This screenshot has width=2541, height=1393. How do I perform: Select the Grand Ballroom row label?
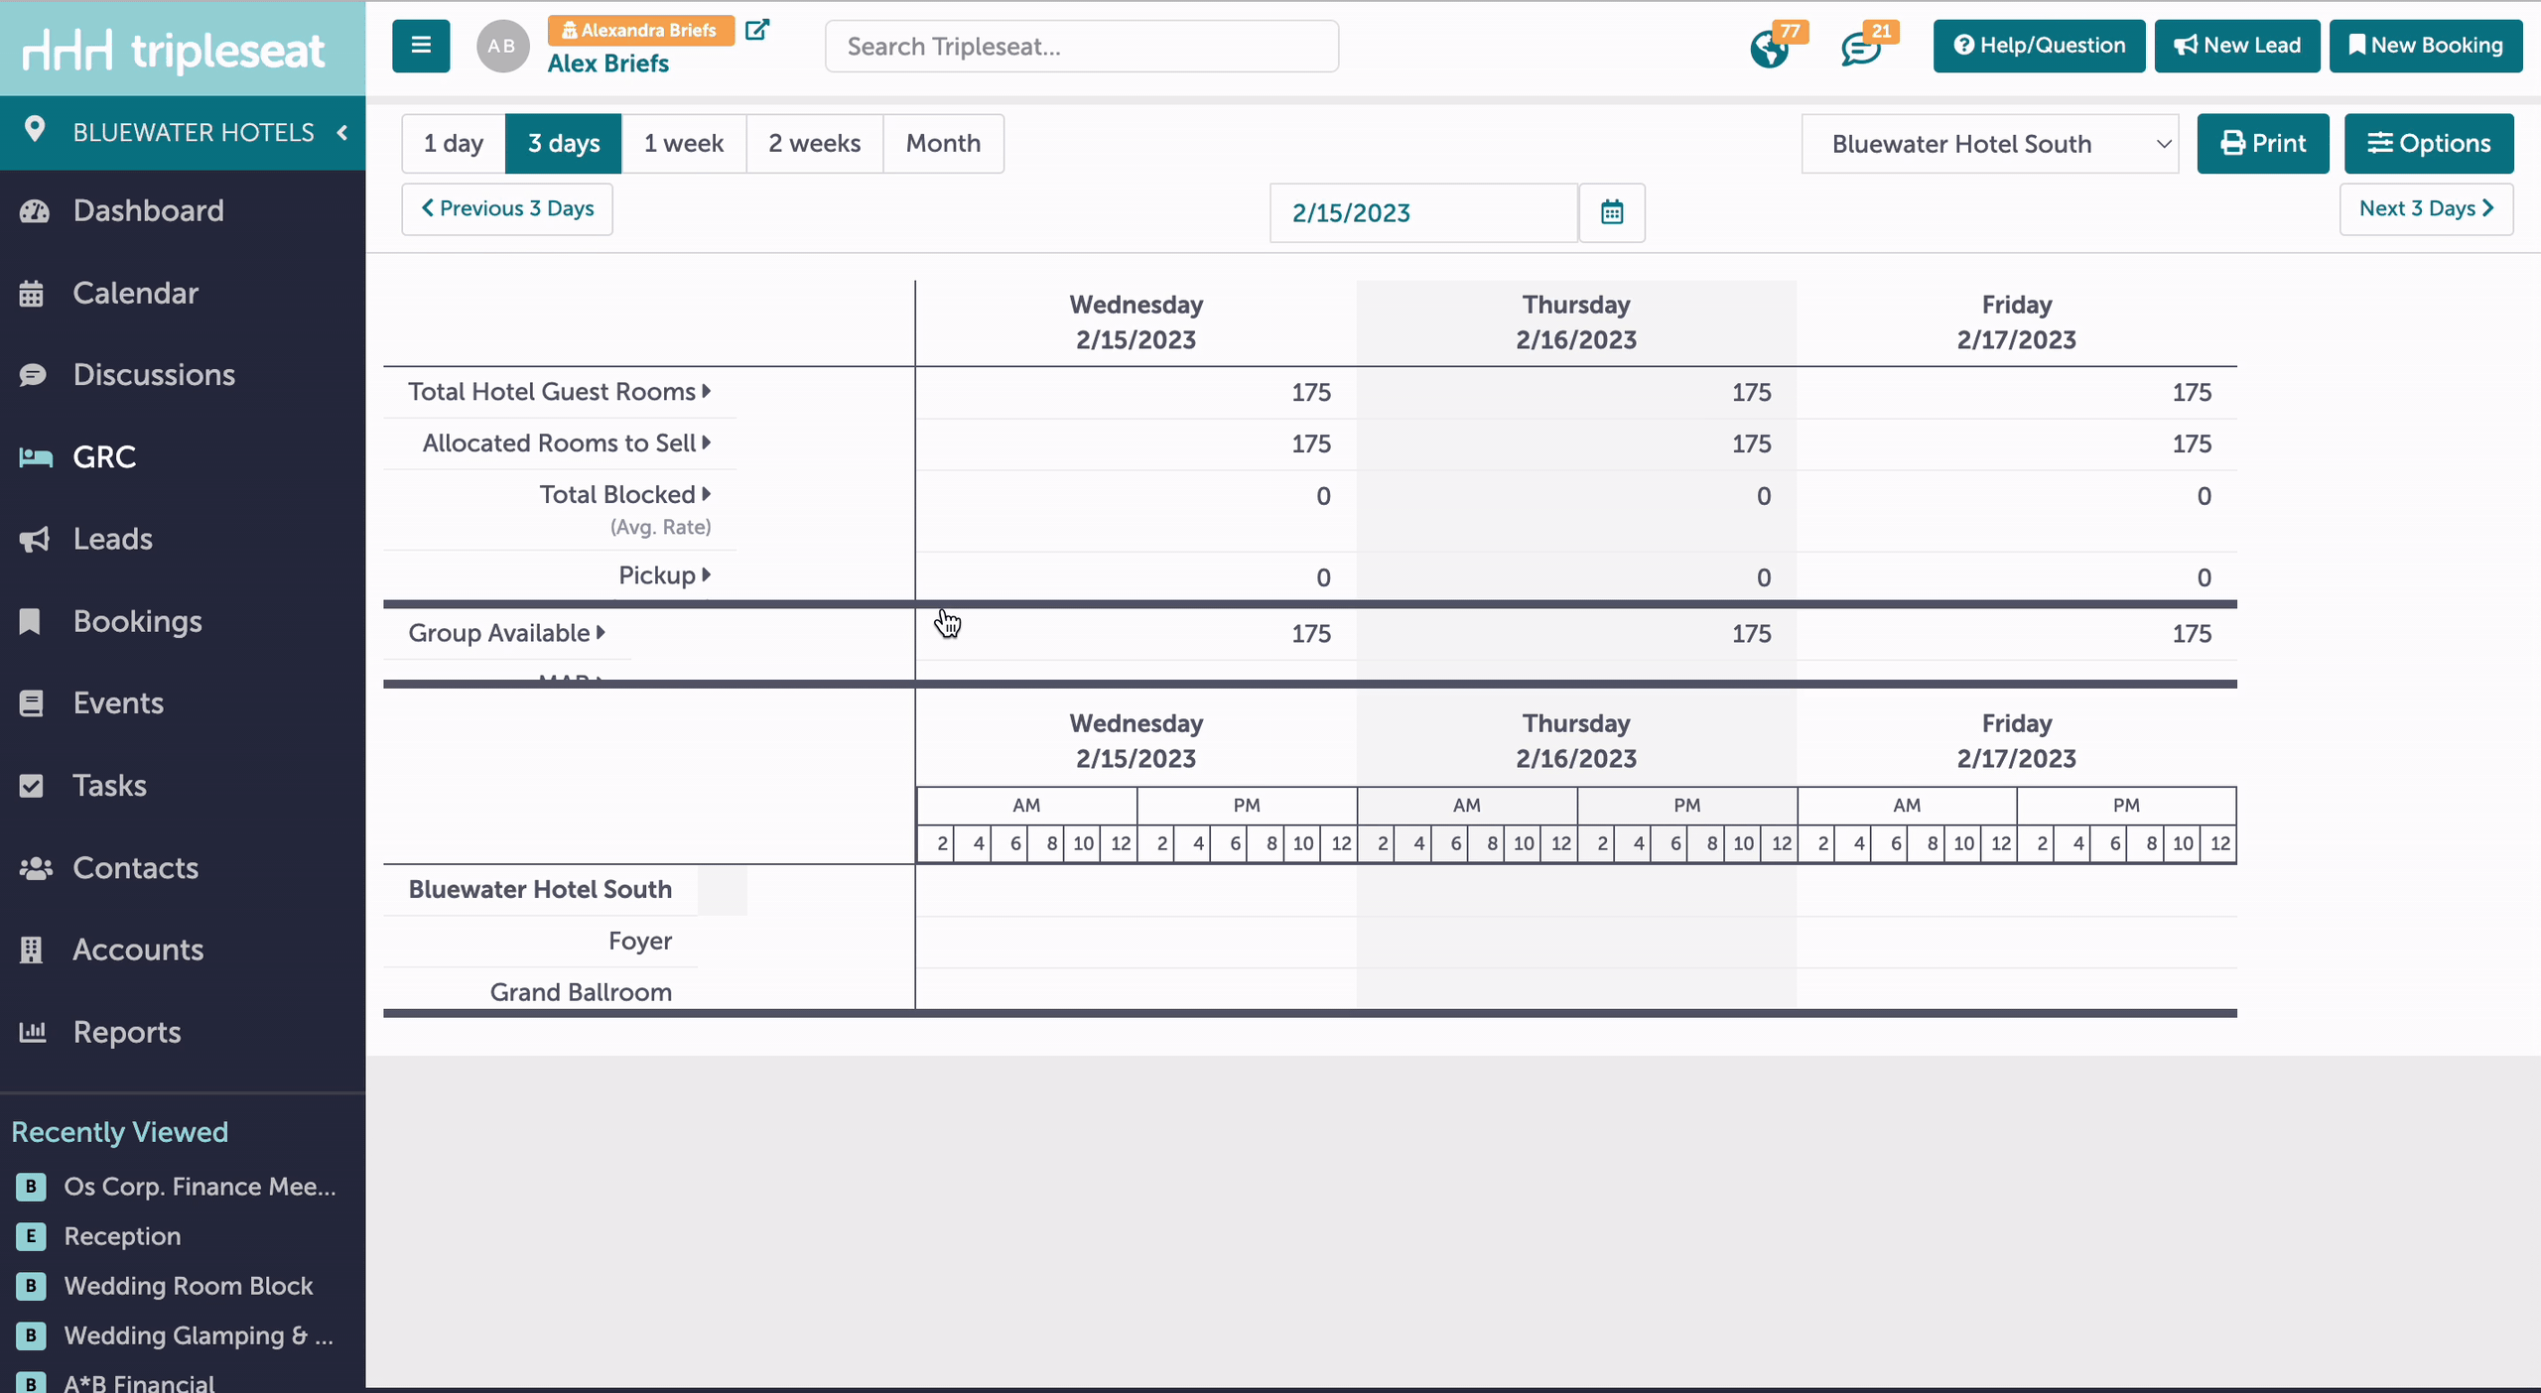[581, 992]
